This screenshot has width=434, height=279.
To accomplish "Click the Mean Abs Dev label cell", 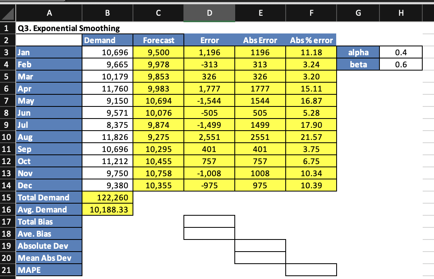I will click(x=49, y=258).
